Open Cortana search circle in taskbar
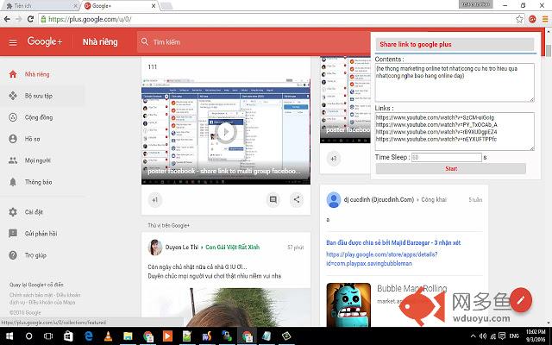The image size is (552, 345). point(28,336)
